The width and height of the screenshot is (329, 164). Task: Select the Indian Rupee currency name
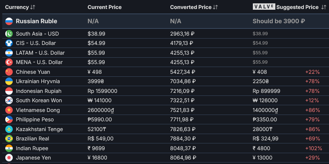(32, 148)
